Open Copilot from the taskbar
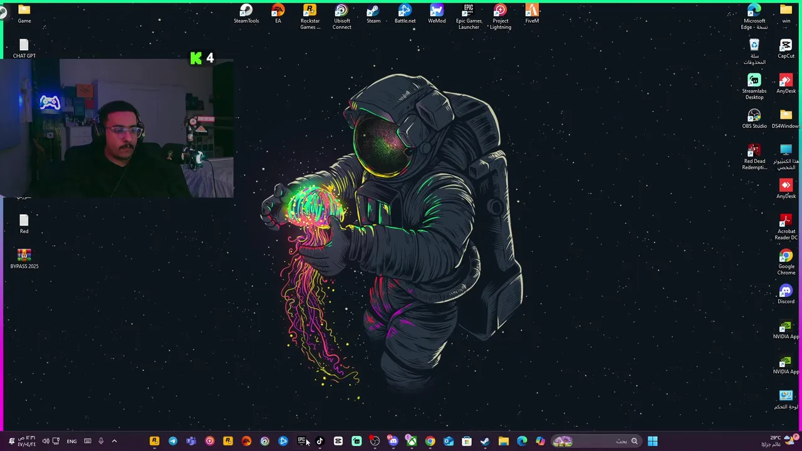The image size is (802, 451). (x=540, y=441)
